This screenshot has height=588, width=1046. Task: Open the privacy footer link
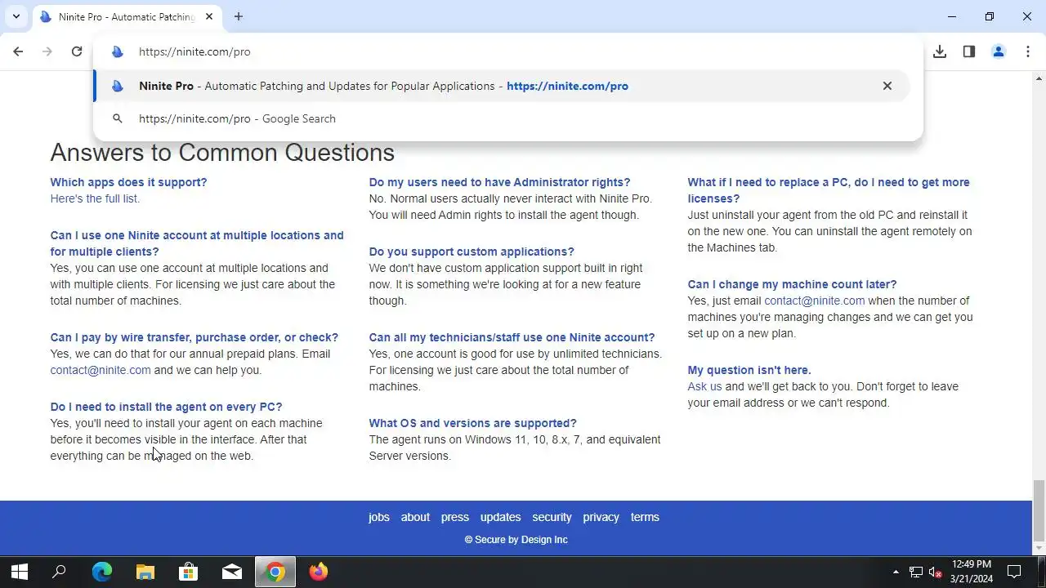[x=601, y=517]
